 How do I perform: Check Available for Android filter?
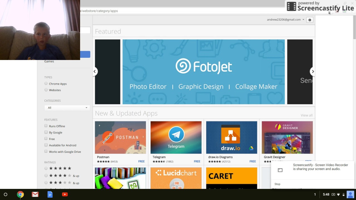tap(46, 145)
